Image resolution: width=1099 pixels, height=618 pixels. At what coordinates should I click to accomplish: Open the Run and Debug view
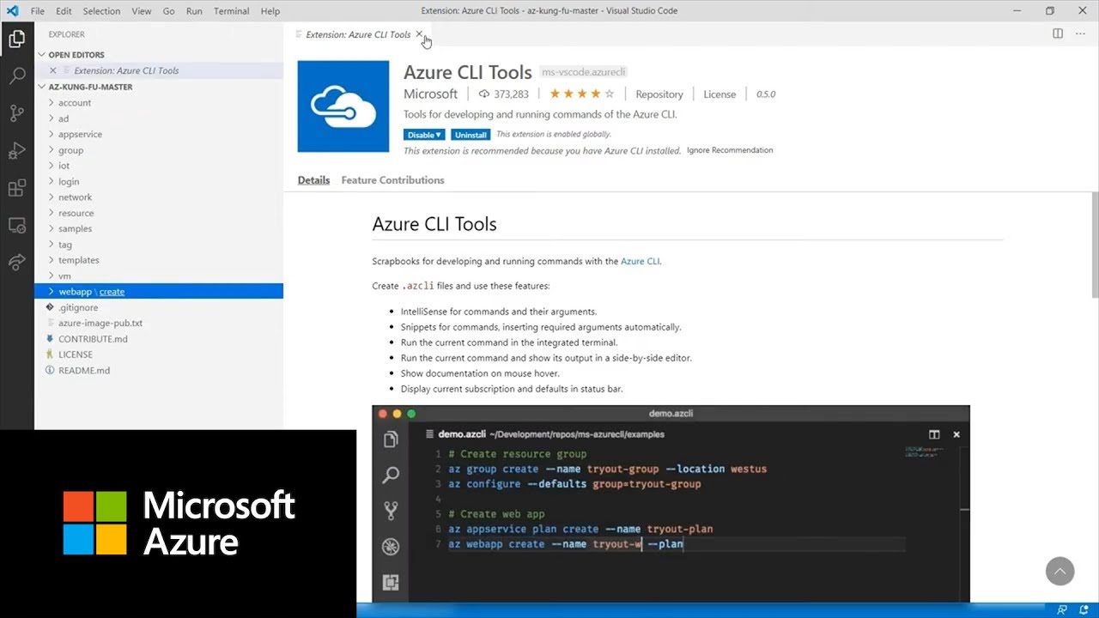(16, 151)
